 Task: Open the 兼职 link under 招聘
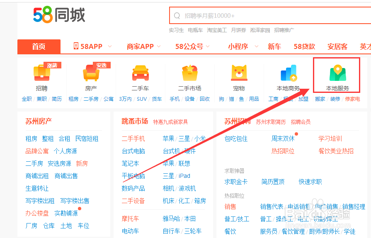click(x=41, y=99)
